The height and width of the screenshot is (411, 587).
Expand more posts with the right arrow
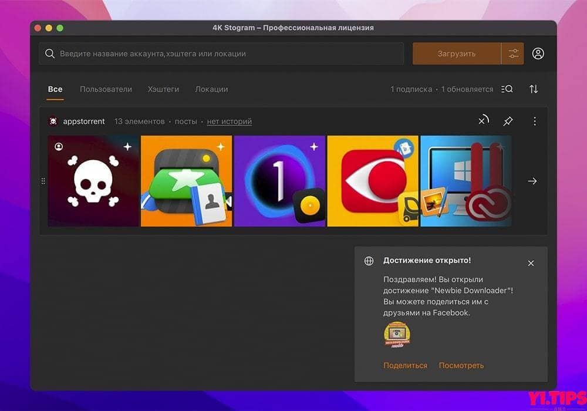[532, 181]
